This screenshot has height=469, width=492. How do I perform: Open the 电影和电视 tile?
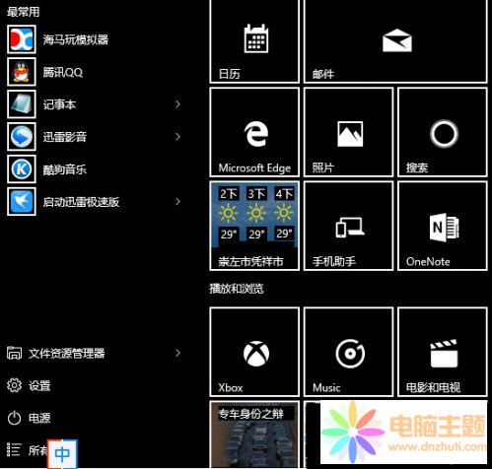[443, 352]
